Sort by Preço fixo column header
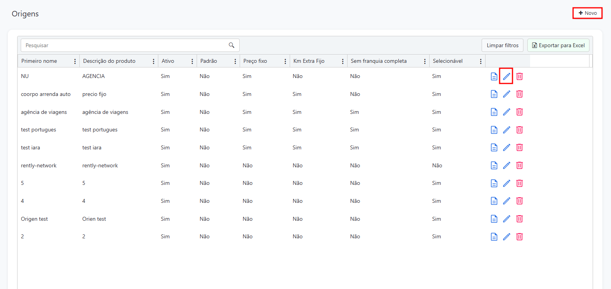This screenshot has width=611, height=289. (x=255, y=61)
